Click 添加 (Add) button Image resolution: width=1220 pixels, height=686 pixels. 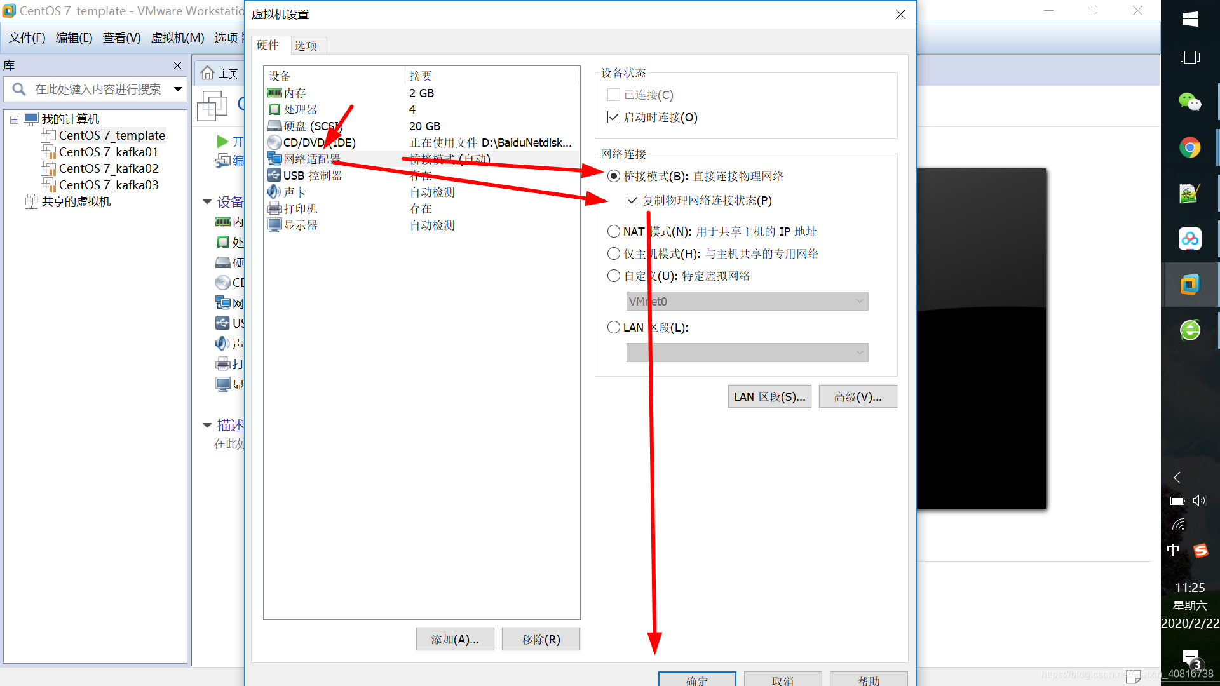coord(453,639)
